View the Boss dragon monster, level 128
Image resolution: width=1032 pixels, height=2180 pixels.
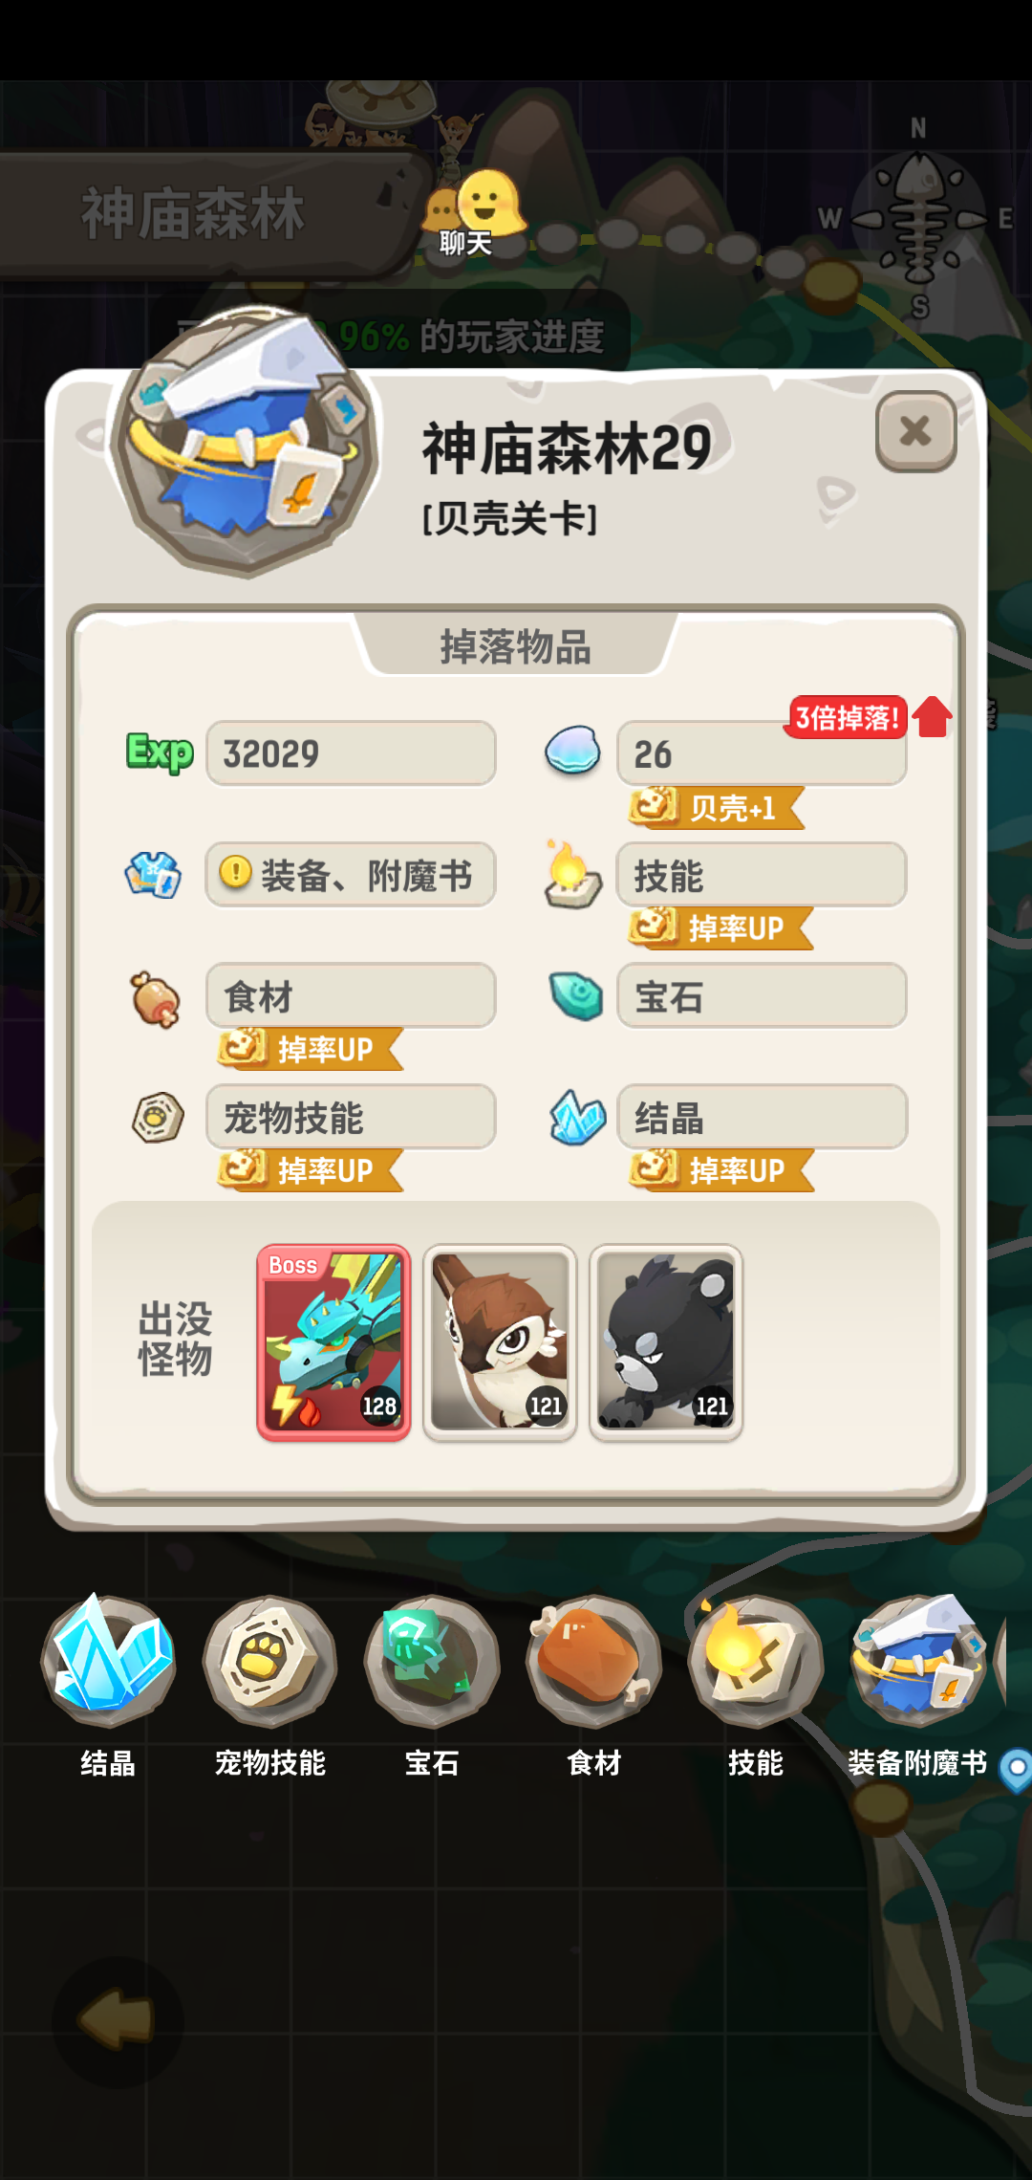[x=333, y=1342]
